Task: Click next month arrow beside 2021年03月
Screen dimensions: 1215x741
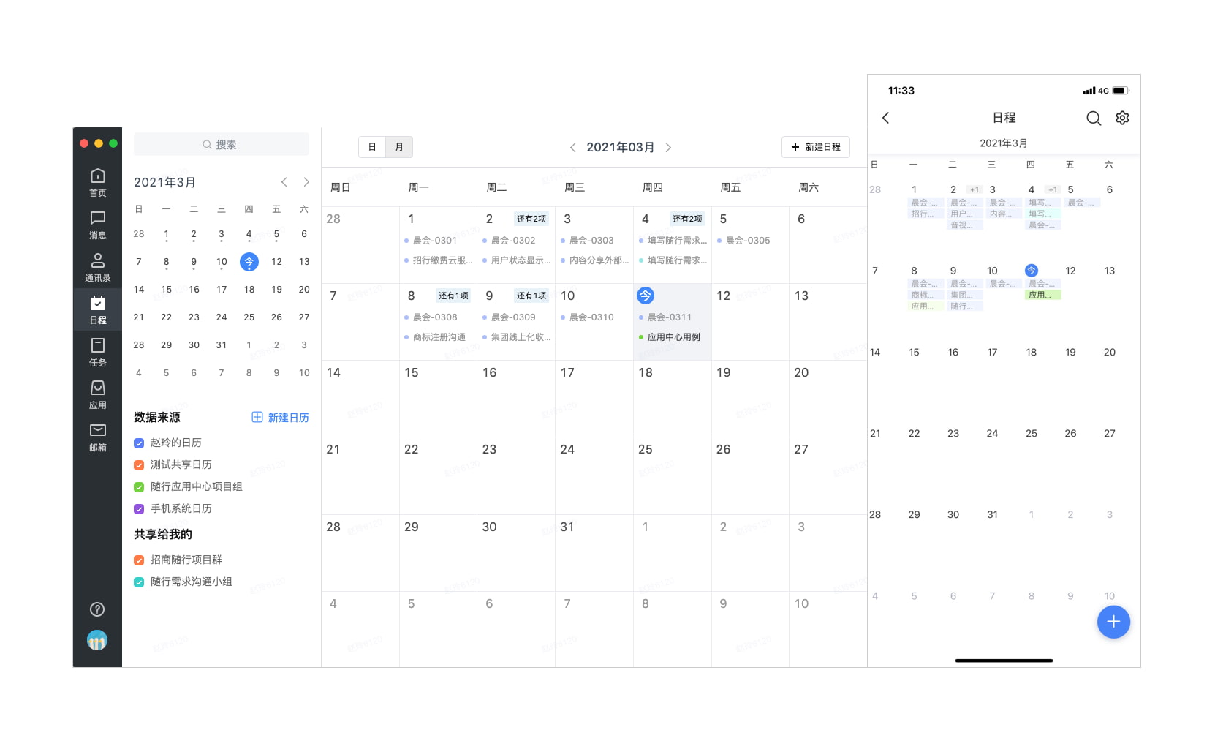Action: pyautogui.click(x=668, y=147)
